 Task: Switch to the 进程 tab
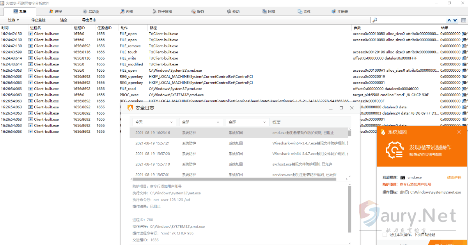pos(55,12)
